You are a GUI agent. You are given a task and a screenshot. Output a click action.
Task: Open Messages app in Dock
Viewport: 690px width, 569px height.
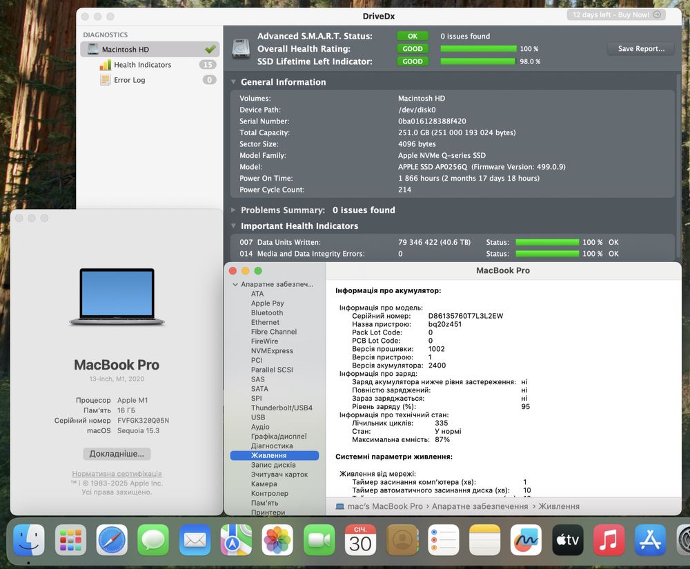(153, 539)
